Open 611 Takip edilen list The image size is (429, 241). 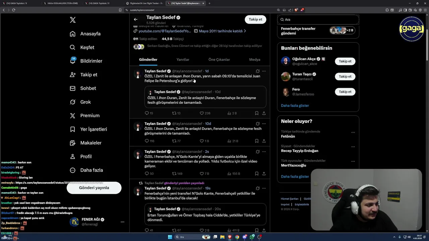(145, 39)
